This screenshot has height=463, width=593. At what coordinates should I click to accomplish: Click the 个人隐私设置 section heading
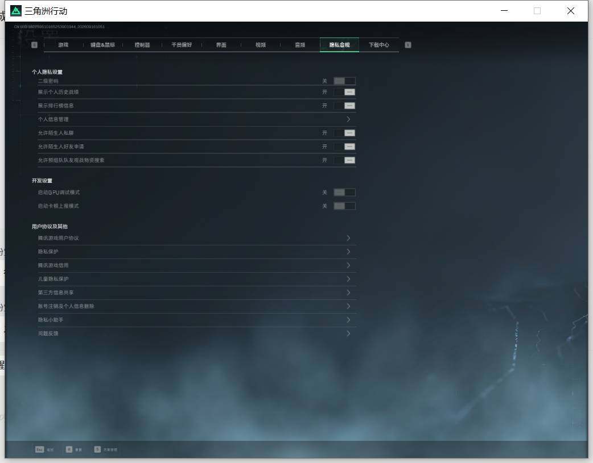[47, 72]
